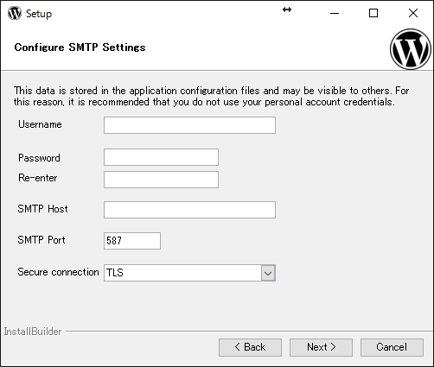This screenshot has height=367, width=434.
Task: Click the InstallBuilder label text
Action: 33,332
